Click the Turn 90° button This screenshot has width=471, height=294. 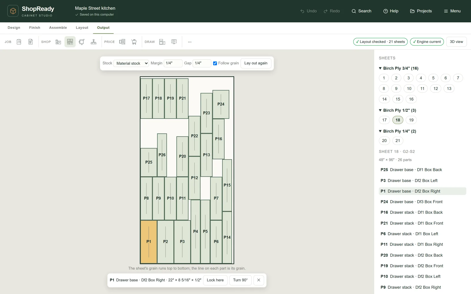(240, 280)
